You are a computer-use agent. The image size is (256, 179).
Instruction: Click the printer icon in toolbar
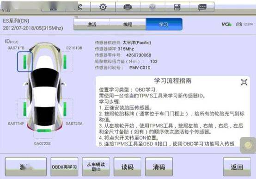click(x=128, y=7)
